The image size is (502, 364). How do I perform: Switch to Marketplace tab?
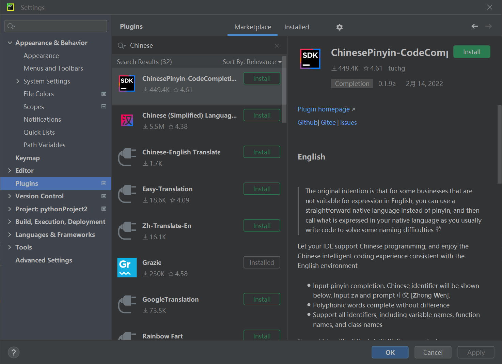[253, 27]
